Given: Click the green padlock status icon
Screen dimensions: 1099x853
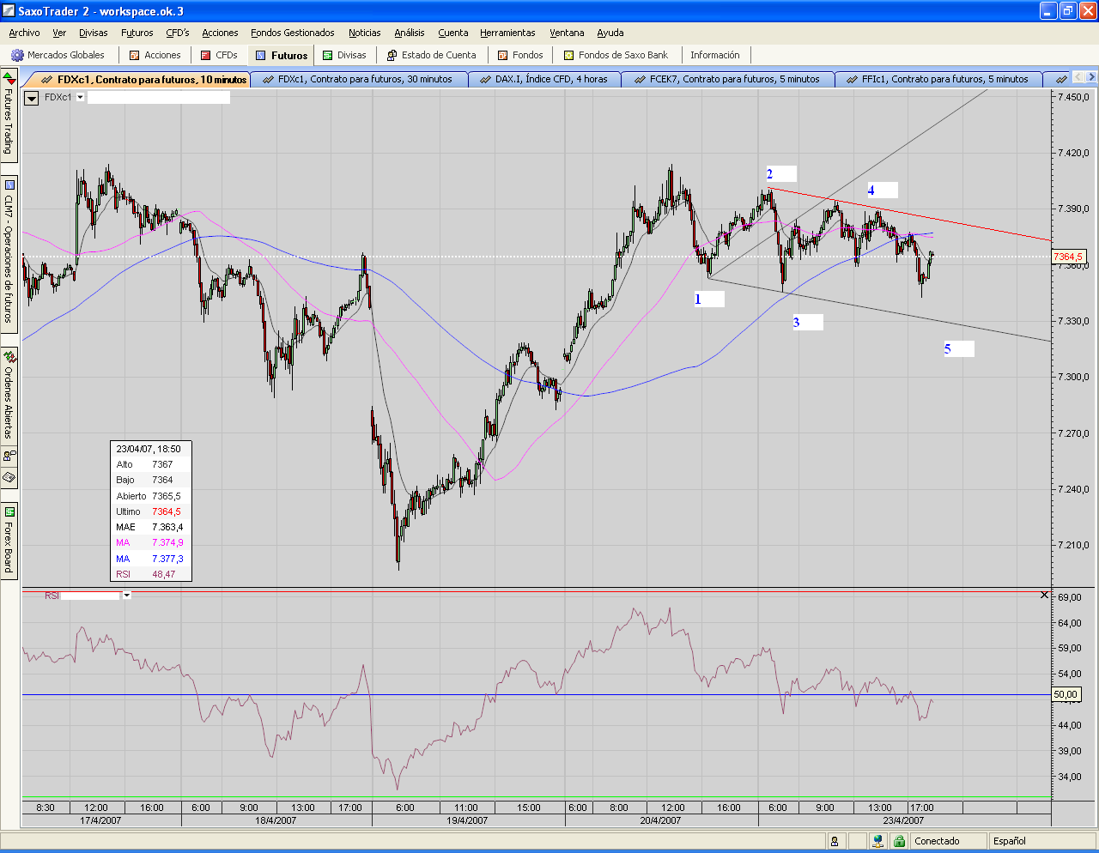Looking at the screenshot, I should point(899,841).
